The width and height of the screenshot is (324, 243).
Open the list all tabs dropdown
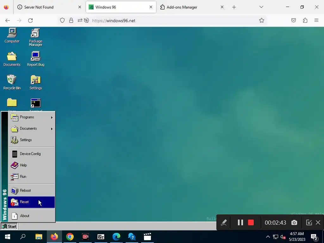(261, 7)
